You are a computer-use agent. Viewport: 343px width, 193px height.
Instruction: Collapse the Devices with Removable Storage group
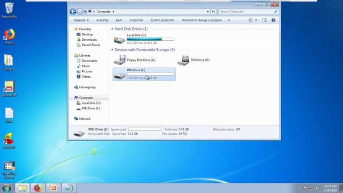click(112, 50)
